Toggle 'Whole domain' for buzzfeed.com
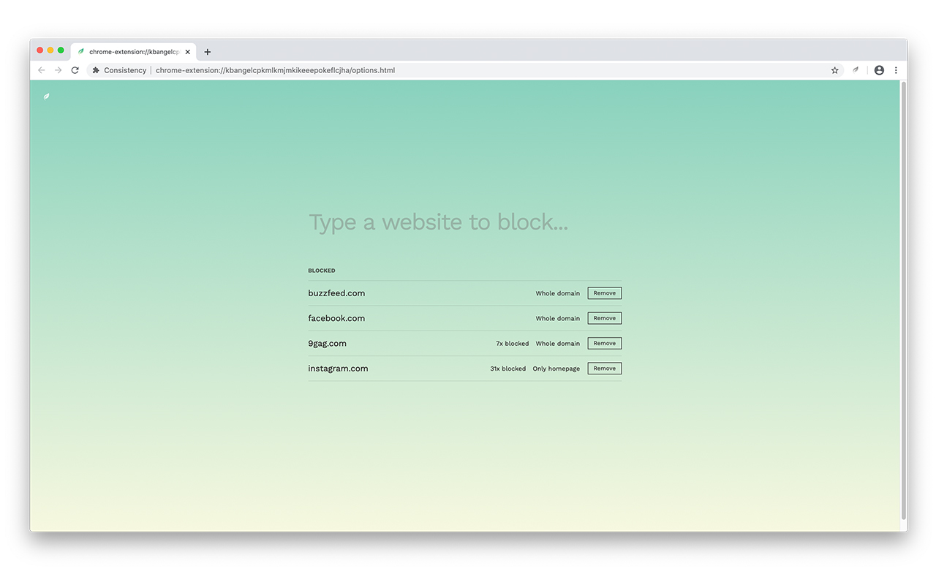936x585 pixels. [558, 293]
